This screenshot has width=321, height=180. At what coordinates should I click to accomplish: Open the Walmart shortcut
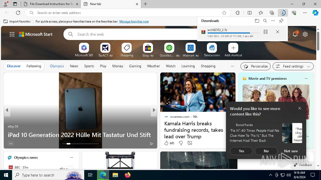tap(191, 50)
